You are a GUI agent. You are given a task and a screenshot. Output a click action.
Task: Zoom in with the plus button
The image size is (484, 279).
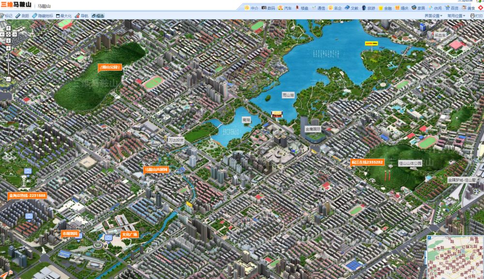[8, 48]
